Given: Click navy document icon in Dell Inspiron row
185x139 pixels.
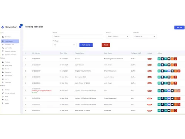Looking at the screenshot, I should tap(162, 77).
